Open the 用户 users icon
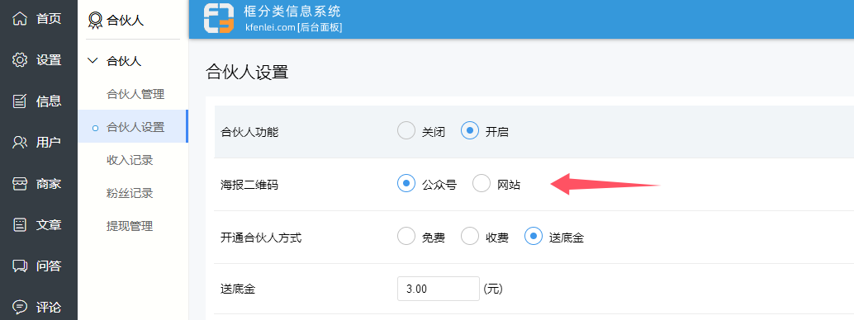 (20, 143)
